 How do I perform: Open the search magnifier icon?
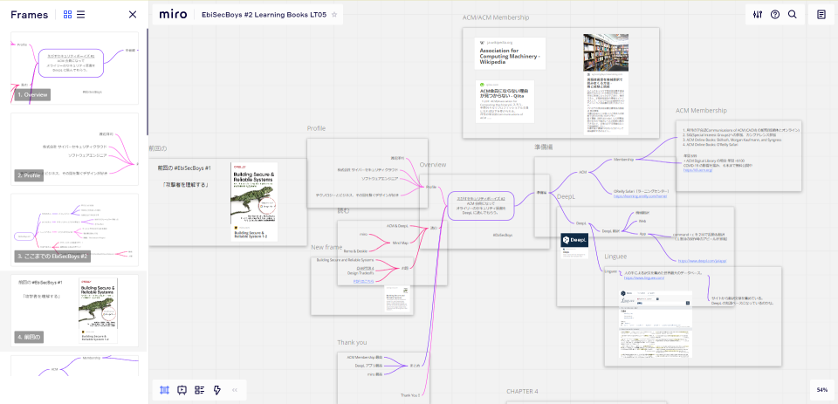tap(793, 15)
